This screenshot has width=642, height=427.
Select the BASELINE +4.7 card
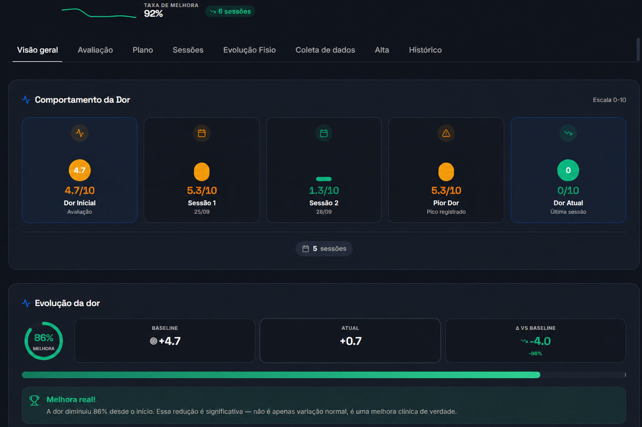pyautogui.click(x=165, y=341)
